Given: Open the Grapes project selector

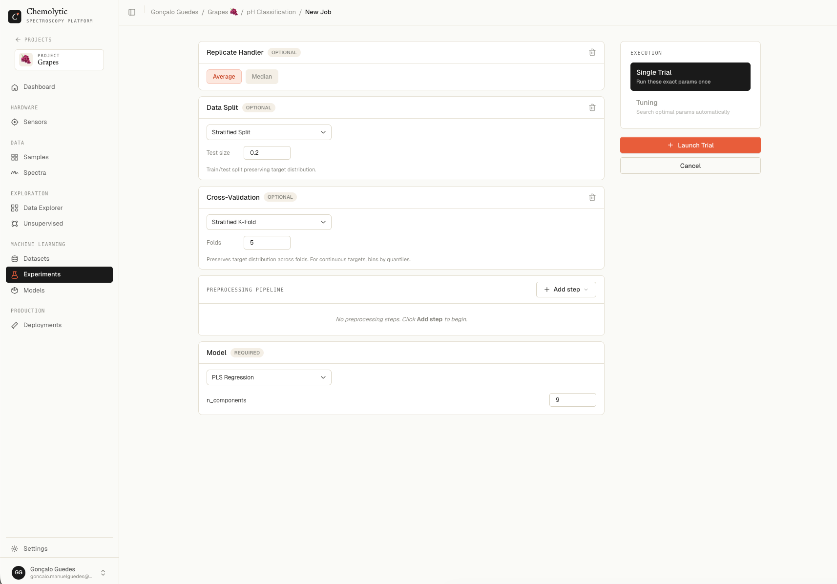Looking at the screenshot, I should tap(59, 60).
